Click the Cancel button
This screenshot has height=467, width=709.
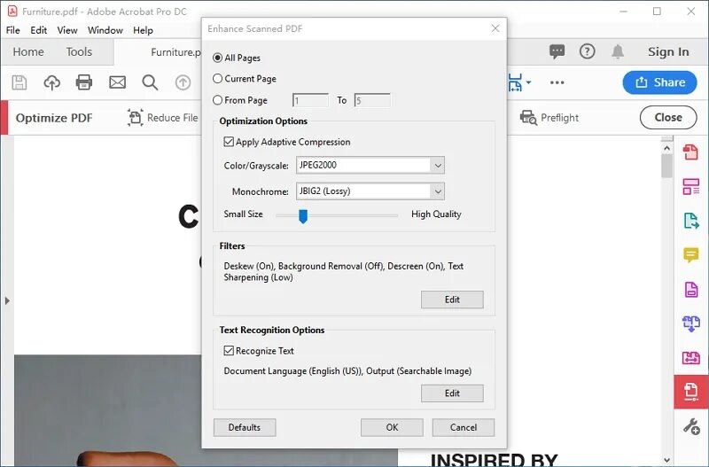point(464,427)
